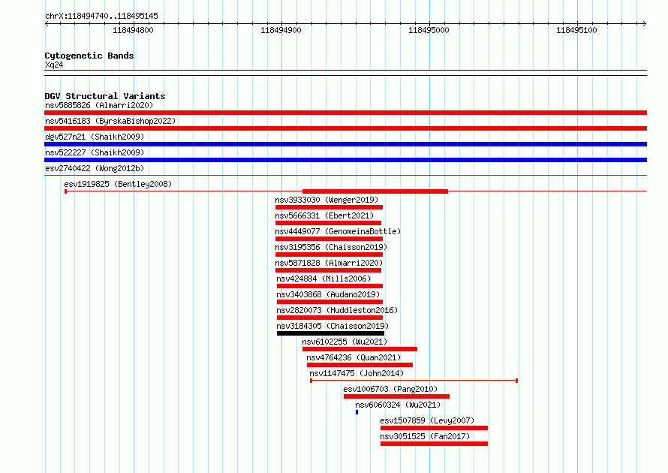The image size is (668, 473).
Task: Open nsv6102255 (Wu2021) label
Action: pyautogui.click(x=345, y=342)
